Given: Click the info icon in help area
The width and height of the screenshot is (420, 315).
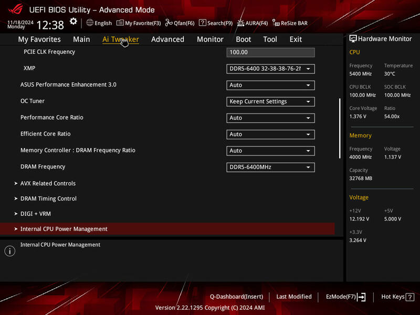Looking at the screenshot, I should [x=10, y=251].
